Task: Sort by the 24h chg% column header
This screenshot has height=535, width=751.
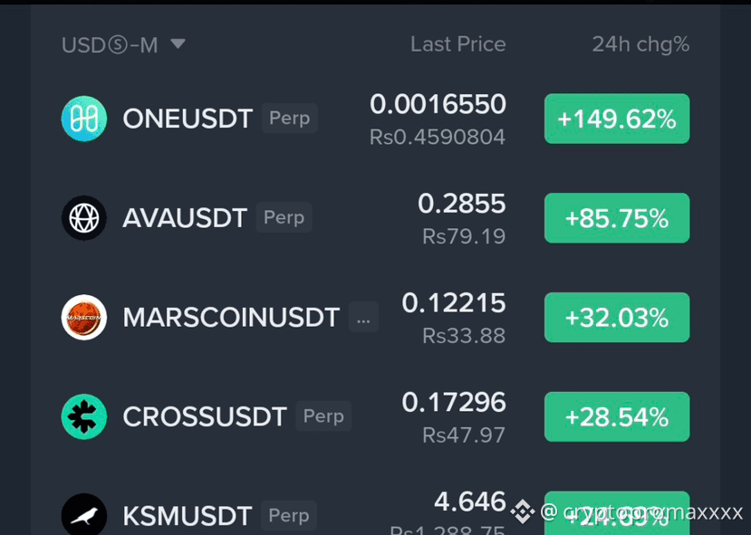Action: [640, 44]
